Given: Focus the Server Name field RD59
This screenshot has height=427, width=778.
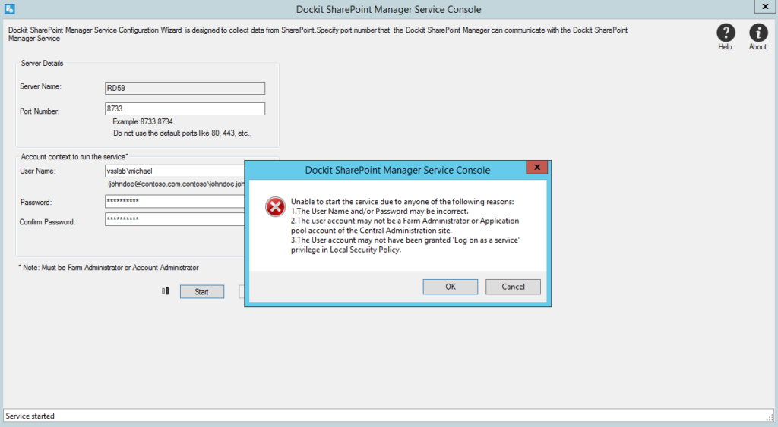Looking at the screenshot, I should [x=185, y=88].
